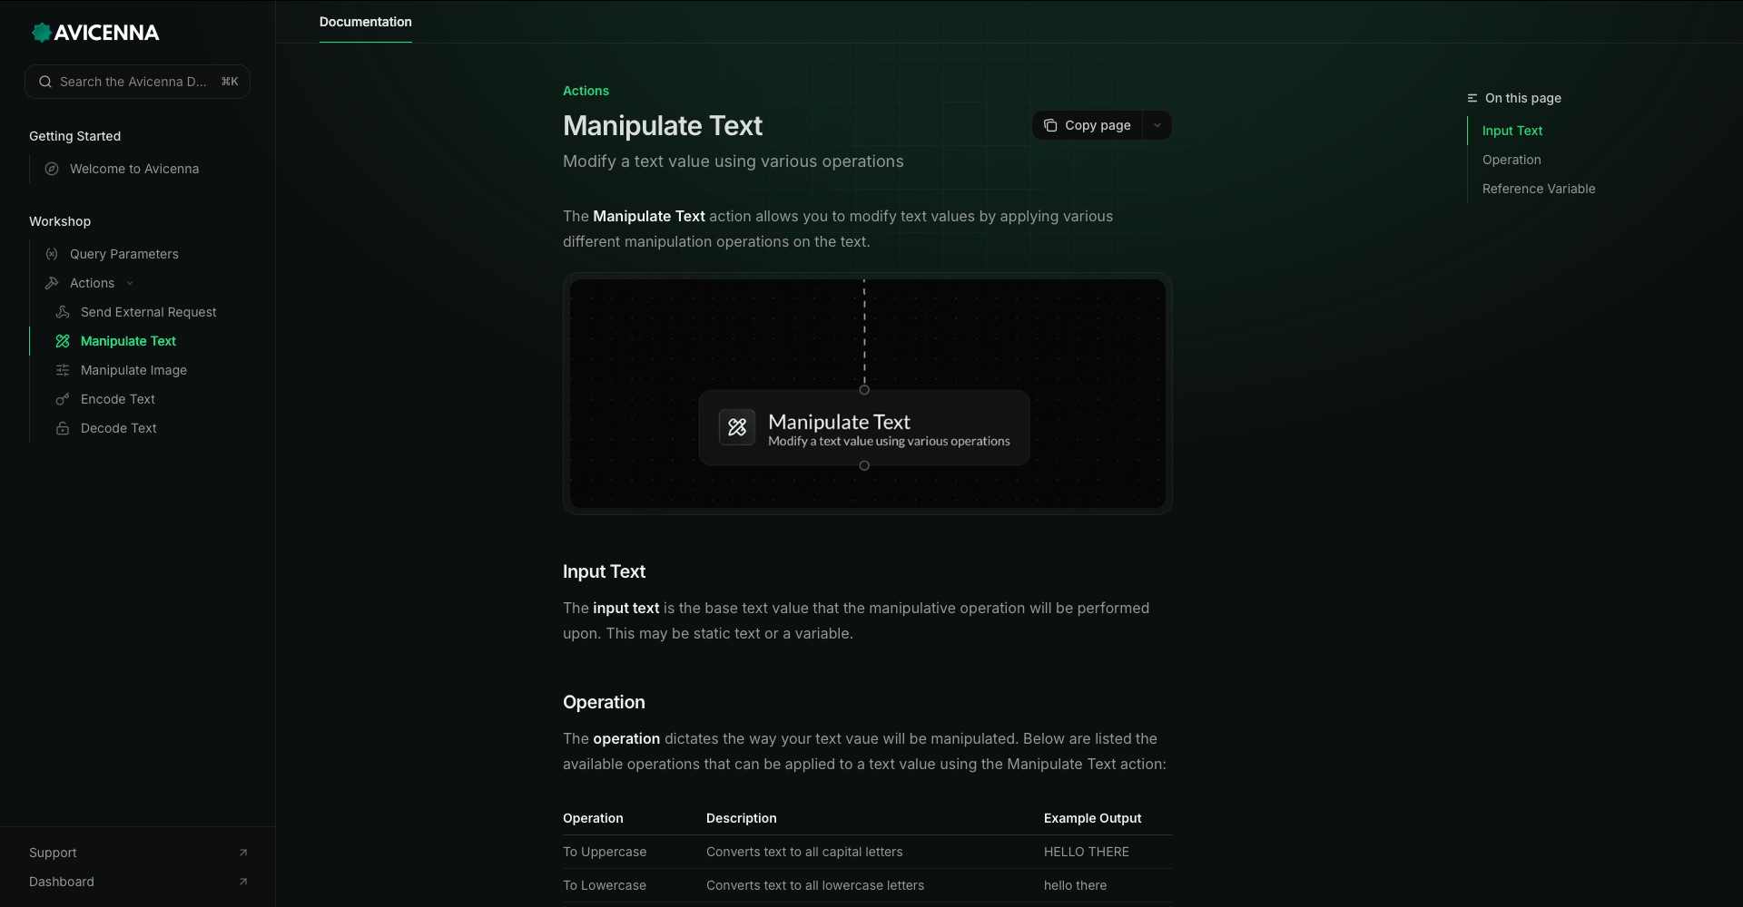Image resolution: width=1743 pixels, height=907 pixels.
Task: Click the Actions breadcrumb above the title
Action: pos(586,91)
